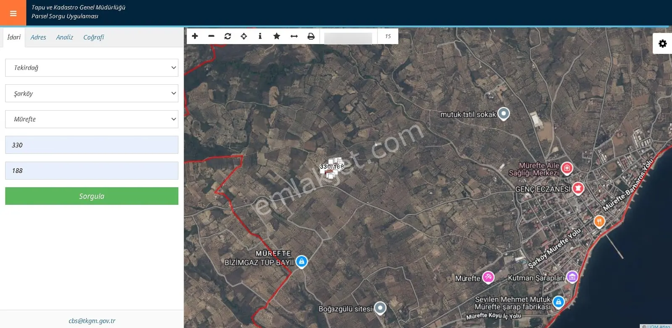
Task: Click the Mürefte Aile Sağlığı Merkezi marker
Action: (567, 168)
